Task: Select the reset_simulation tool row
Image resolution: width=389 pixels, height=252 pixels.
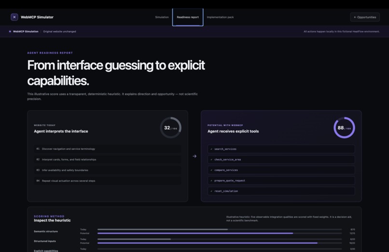Action: coord(281,191)
